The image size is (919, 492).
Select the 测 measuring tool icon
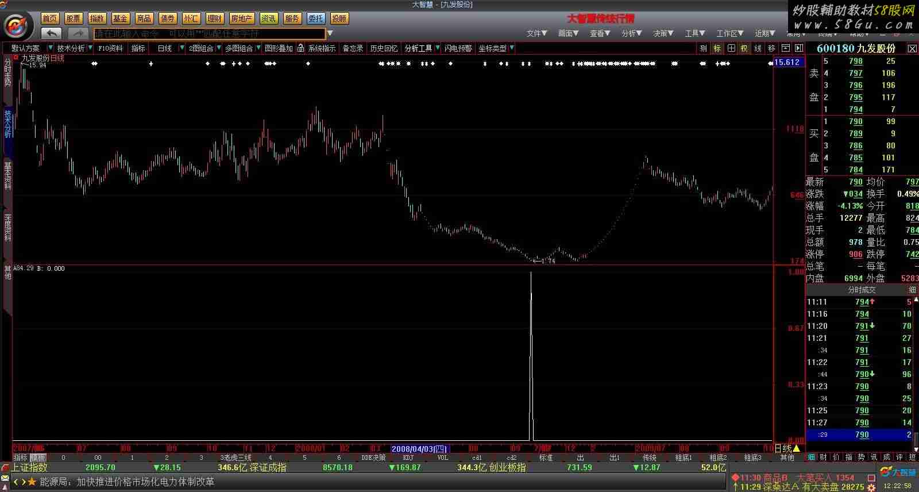point(703,48)
